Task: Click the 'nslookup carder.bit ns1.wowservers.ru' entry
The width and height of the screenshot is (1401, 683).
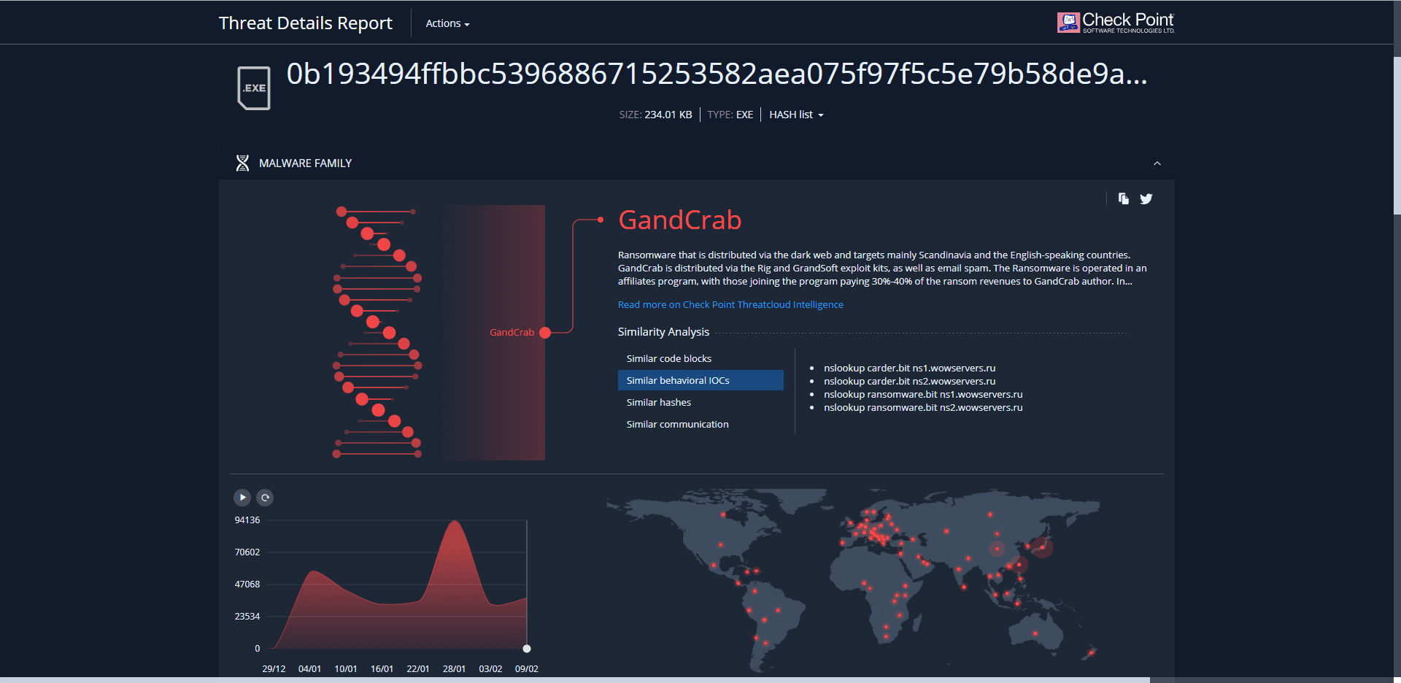Action: pyautogui.click(x=909, y=368)
